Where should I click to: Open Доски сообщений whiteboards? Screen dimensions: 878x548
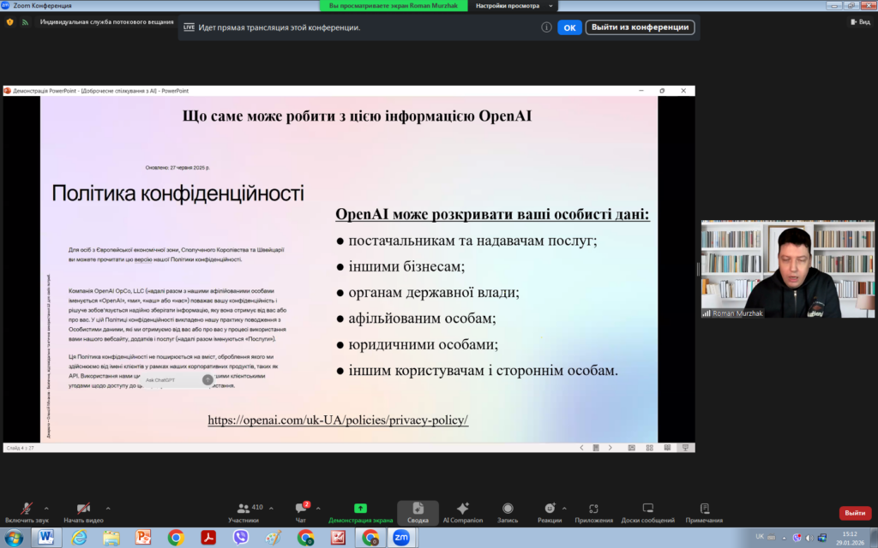(x=648, y=509)
